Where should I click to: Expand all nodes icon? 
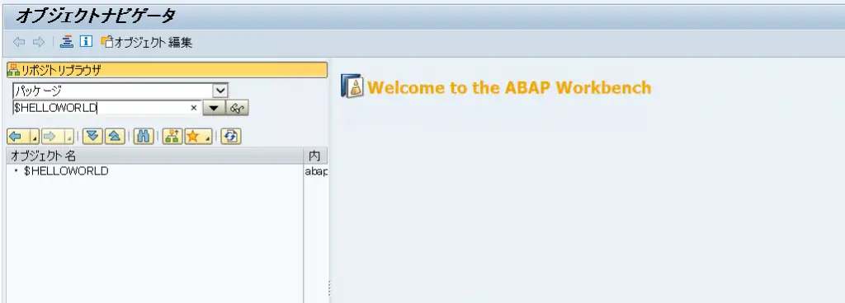[92, 137]
